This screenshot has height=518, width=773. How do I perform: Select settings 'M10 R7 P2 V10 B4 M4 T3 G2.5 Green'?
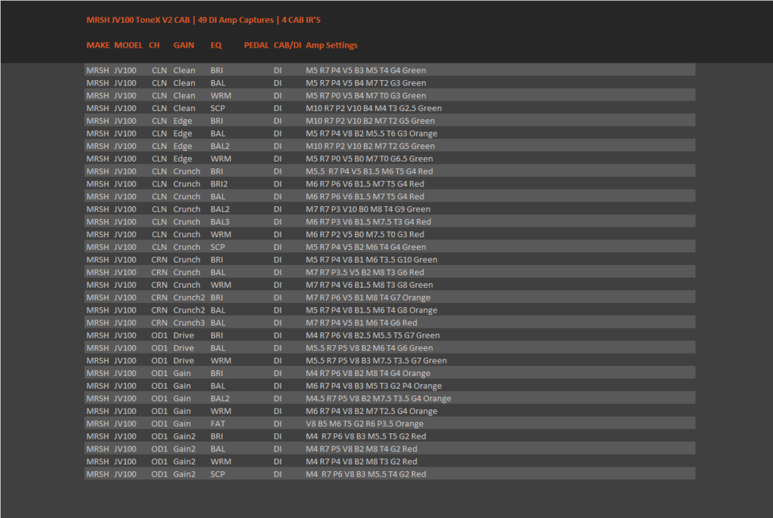point(374,109)
